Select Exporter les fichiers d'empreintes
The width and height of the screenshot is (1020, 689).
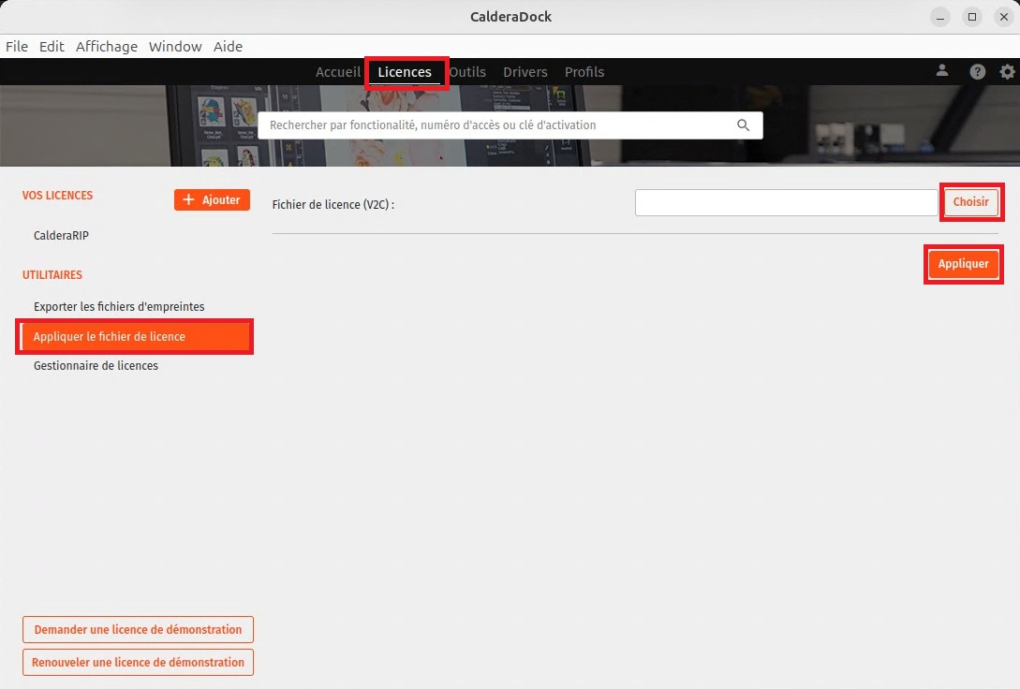[119, 307]
